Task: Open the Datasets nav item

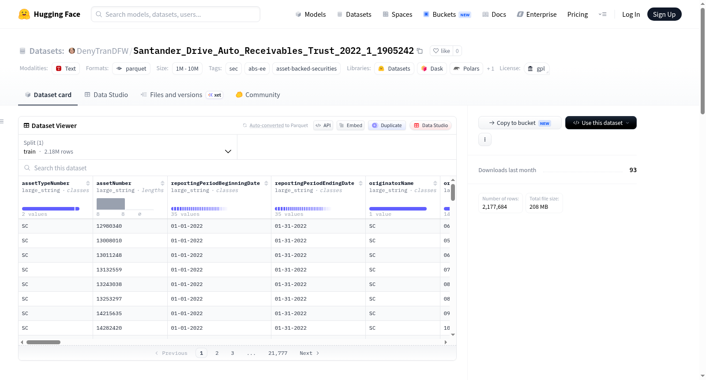Action: point(354,15)
